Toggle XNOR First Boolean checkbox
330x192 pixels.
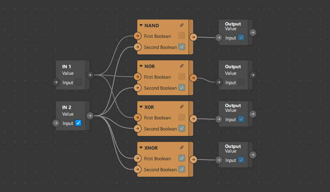tap(182, 158)
